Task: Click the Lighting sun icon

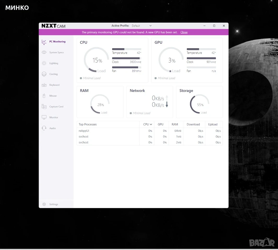Action: (x=44, y=63)
